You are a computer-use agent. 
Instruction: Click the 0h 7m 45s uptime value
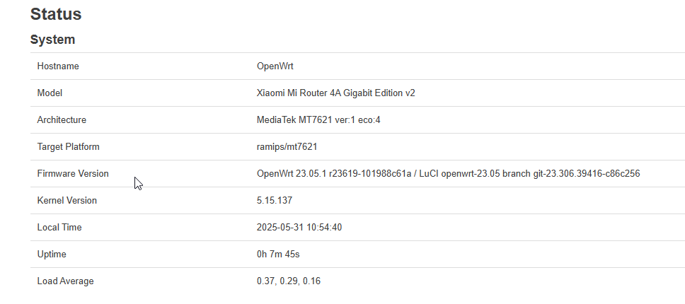[278, 255]
